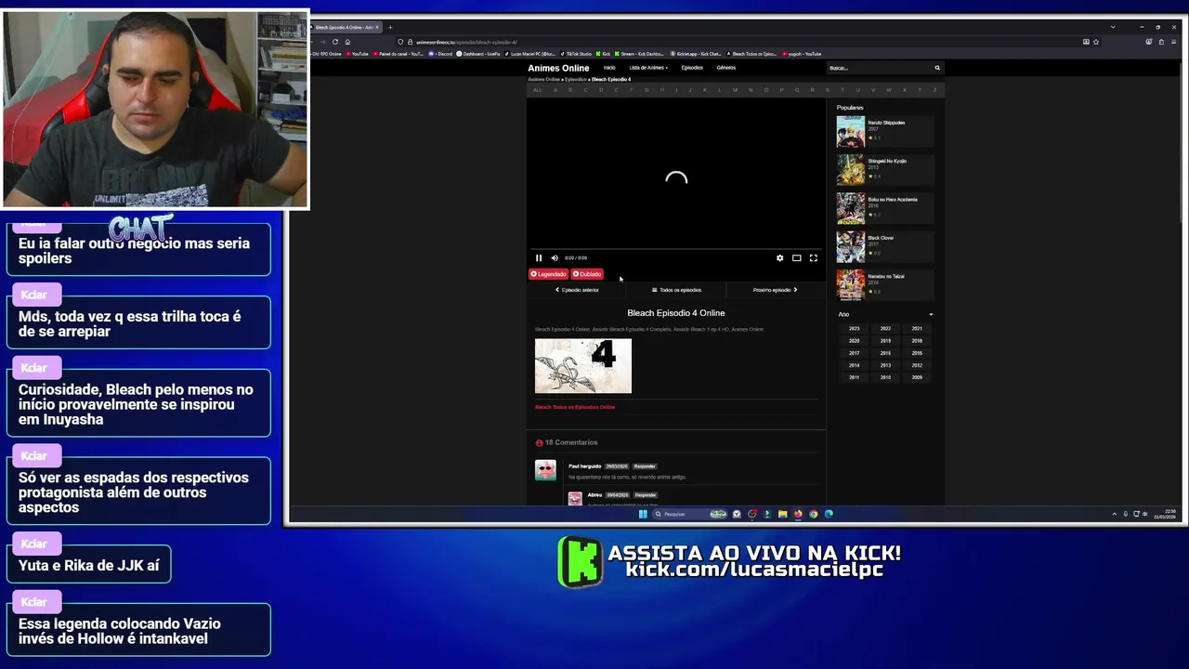Viewport: 1189px width, 669px height.
Task: Open the Discord bookmark
Action: click(441, 54)
